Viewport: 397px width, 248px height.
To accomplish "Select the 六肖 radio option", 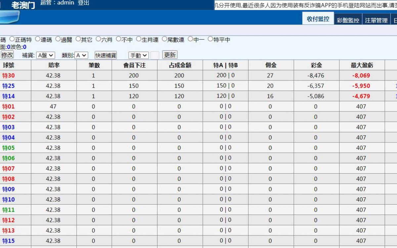I will coord(98,39).
